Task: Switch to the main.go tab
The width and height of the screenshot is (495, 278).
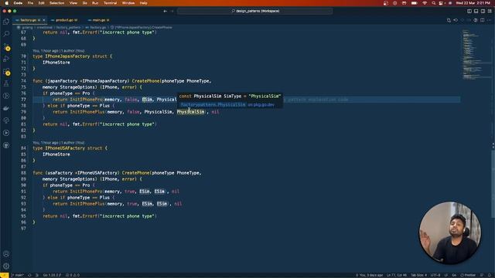Action: (x=99, y=20)
